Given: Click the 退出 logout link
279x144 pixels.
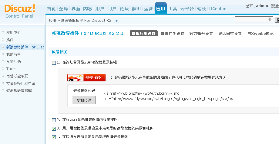Looking at the screenshot, I should (x=275, y=6).
